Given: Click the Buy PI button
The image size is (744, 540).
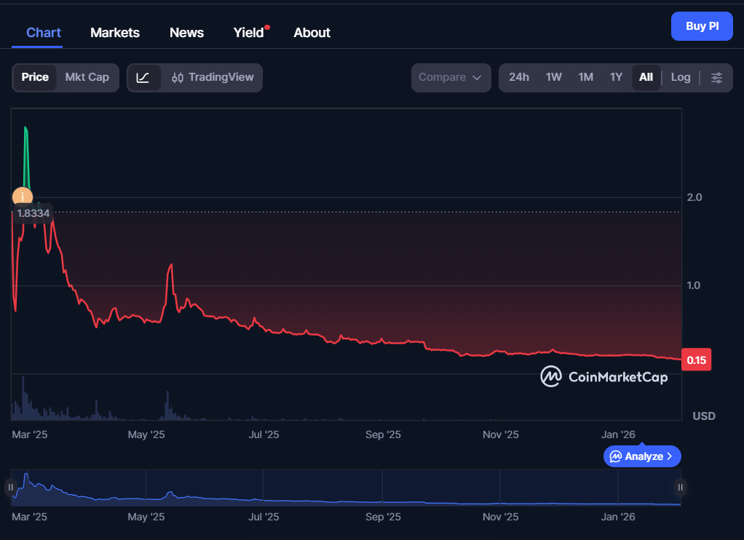Looking at the screenshot, I should (x=701, y=25).
